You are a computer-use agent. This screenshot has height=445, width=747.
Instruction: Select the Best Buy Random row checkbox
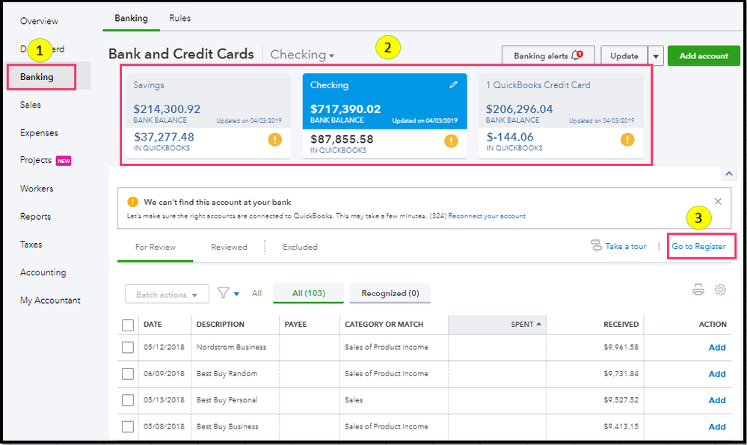[128, 373]
